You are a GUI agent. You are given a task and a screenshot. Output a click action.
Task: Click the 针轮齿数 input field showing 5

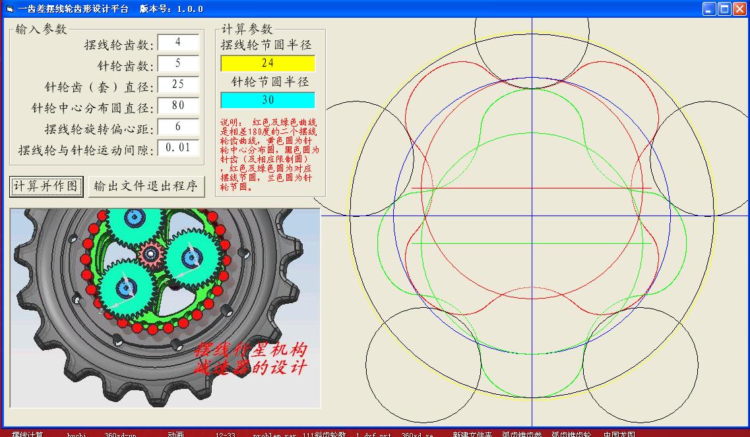pos(178,63)
